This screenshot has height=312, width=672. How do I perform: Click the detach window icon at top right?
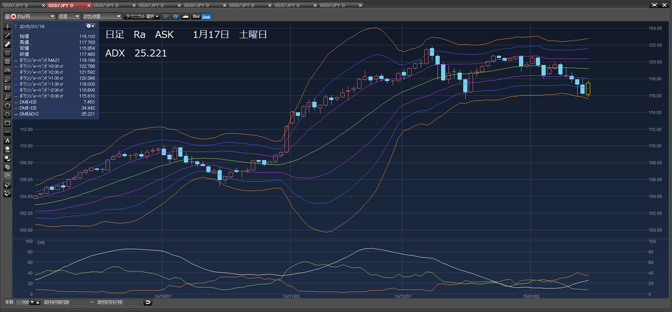click(x=654, y=5)
